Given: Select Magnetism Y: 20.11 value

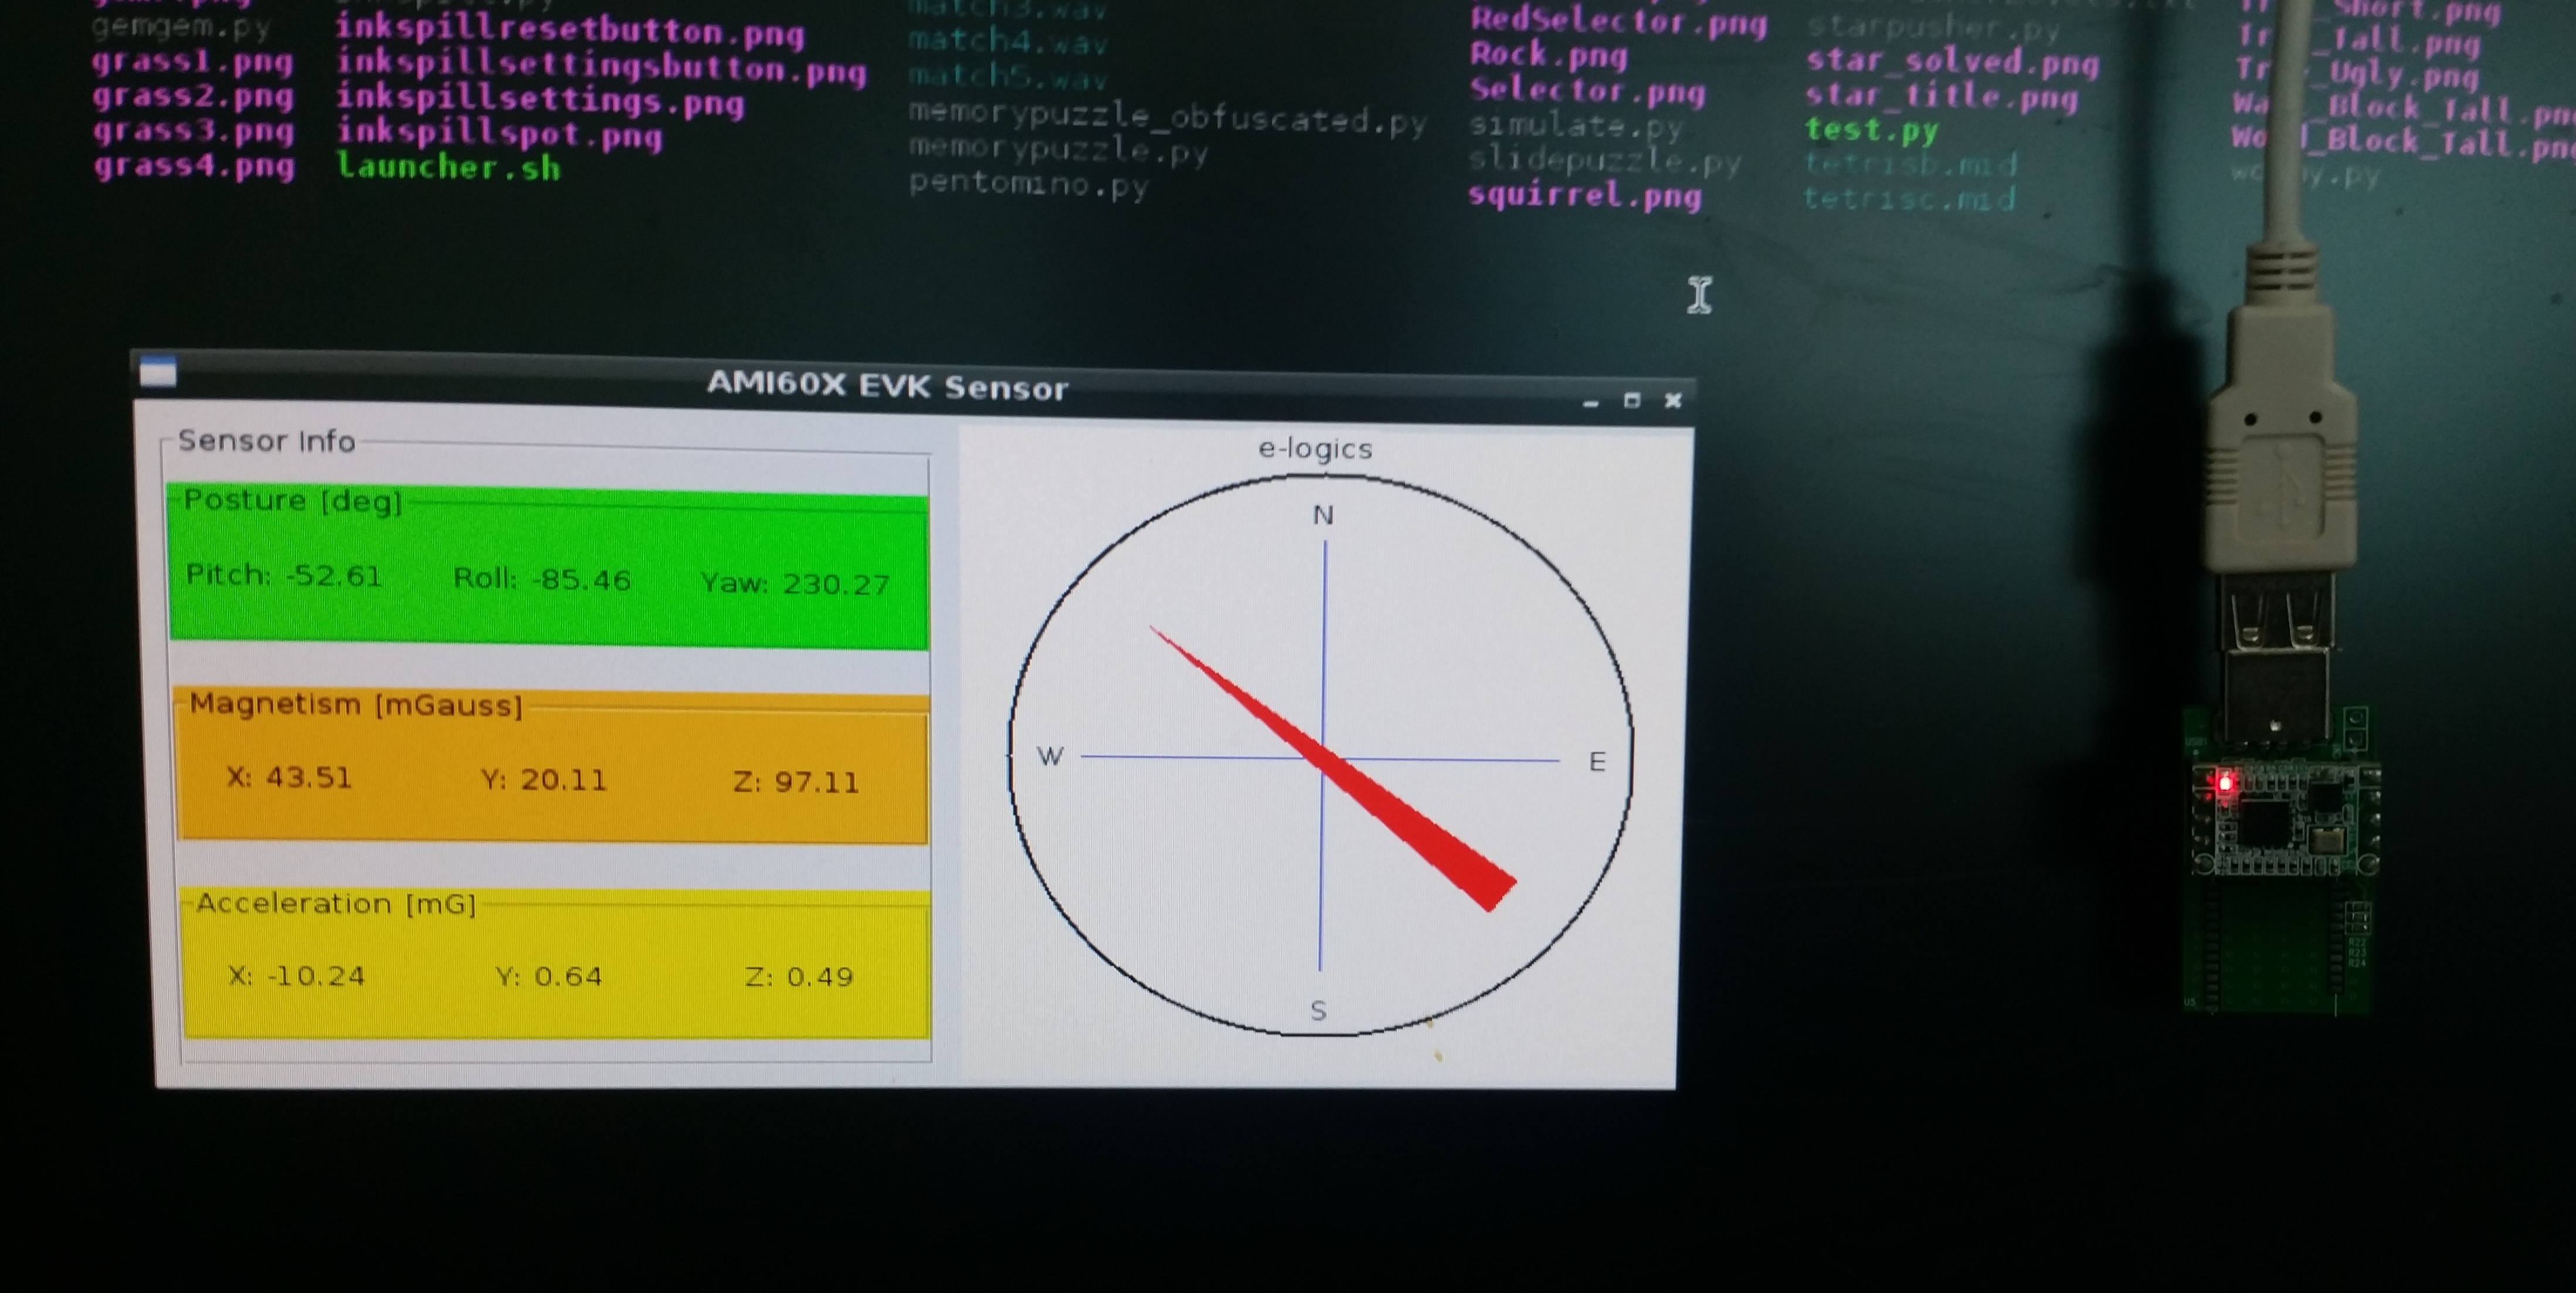Looking at the screenshot, I should 544,780.
